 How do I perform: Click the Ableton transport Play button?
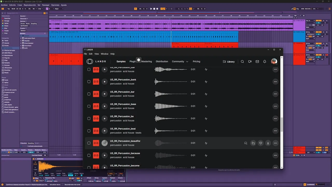coord(151,9)
